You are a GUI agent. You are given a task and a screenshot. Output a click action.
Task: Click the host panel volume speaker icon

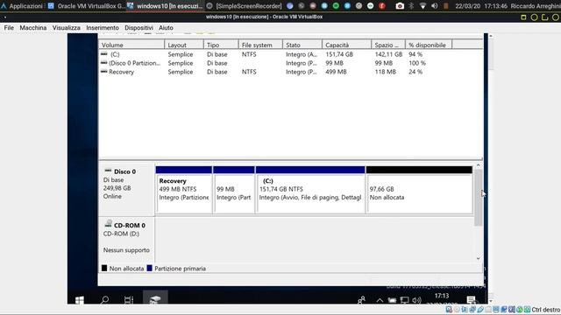(x=435, y=6)
